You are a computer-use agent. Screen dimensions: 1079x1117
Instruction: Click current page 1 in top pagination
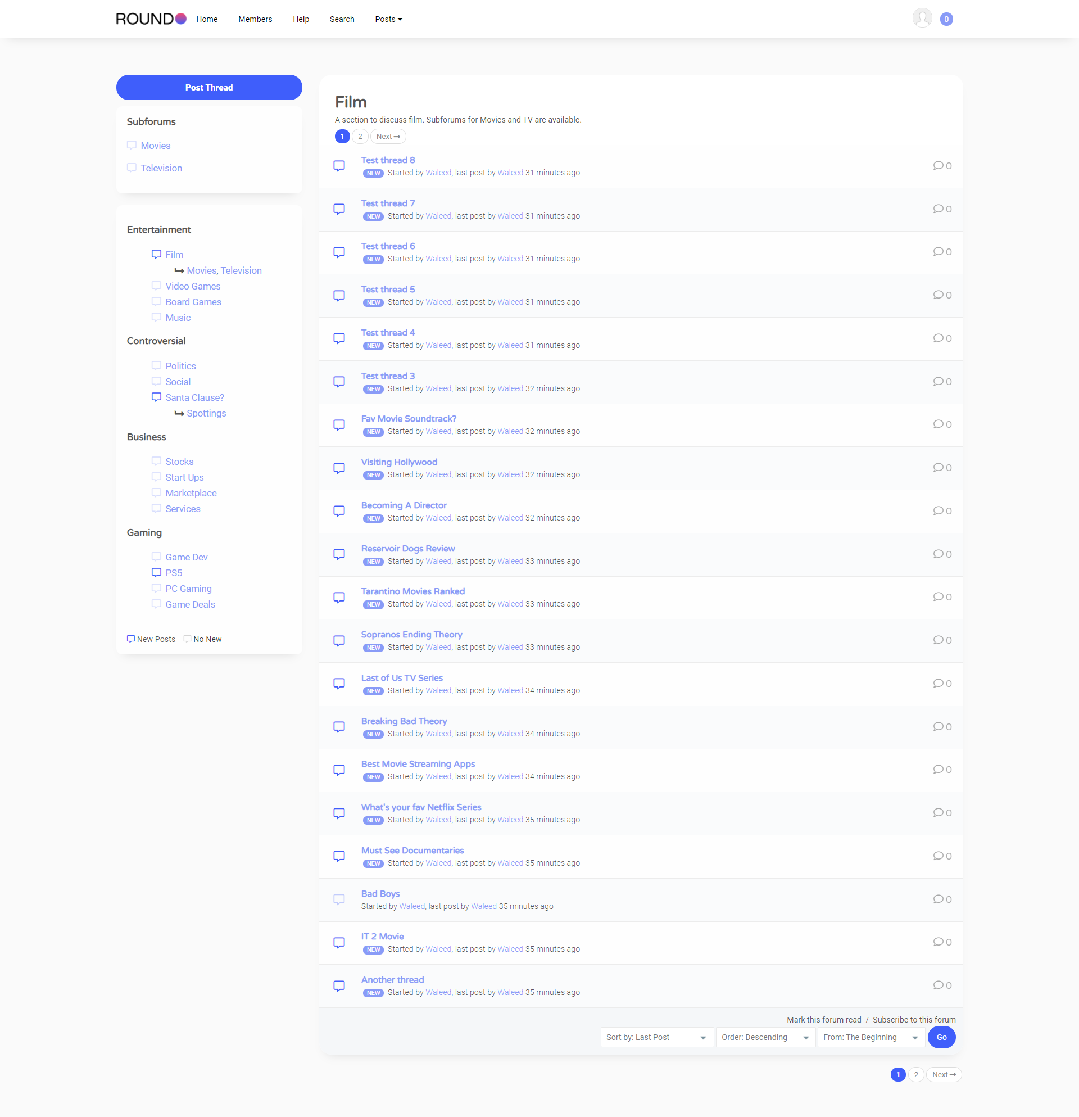click(342, 136)
